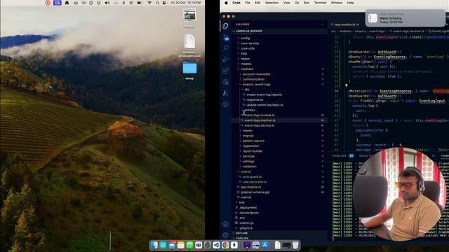The height and width of the screenshot is (252, 449).
Task: Expand the core-utils folder
Action: (279, 48)
